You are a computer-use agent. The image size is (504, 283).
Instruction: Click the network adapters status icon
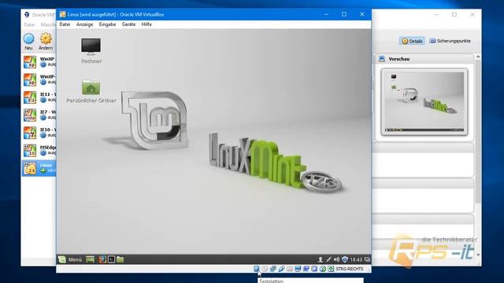273,269
